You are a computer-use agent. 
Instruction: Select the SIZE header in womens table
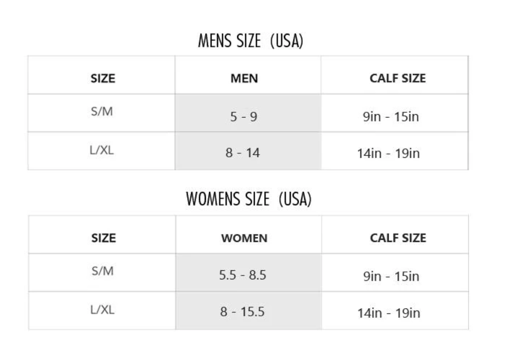(x=103, y=238)
